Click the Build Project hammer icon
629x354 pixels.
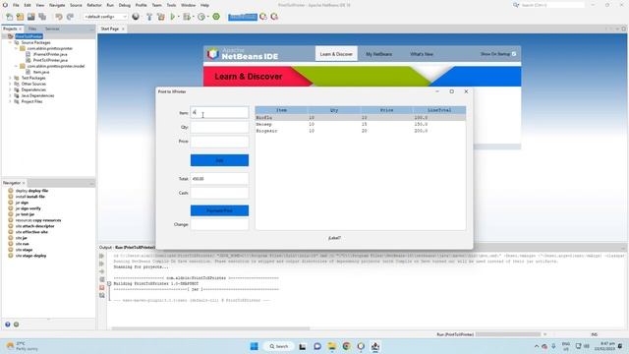point(149,17)
